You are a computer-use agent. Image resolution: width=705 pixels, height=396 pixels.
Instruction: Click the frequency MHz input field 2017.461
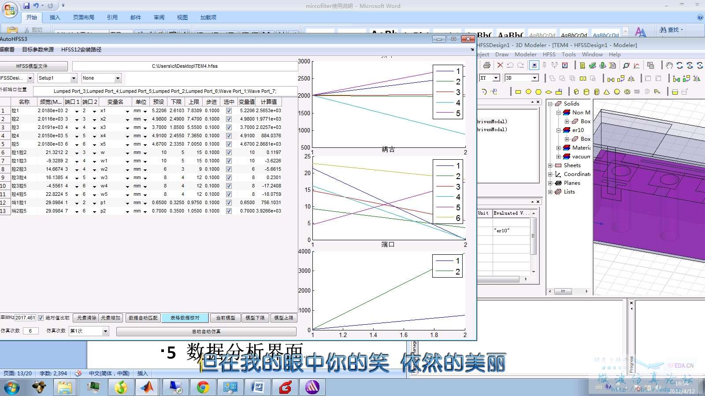[x=25, y=318]
